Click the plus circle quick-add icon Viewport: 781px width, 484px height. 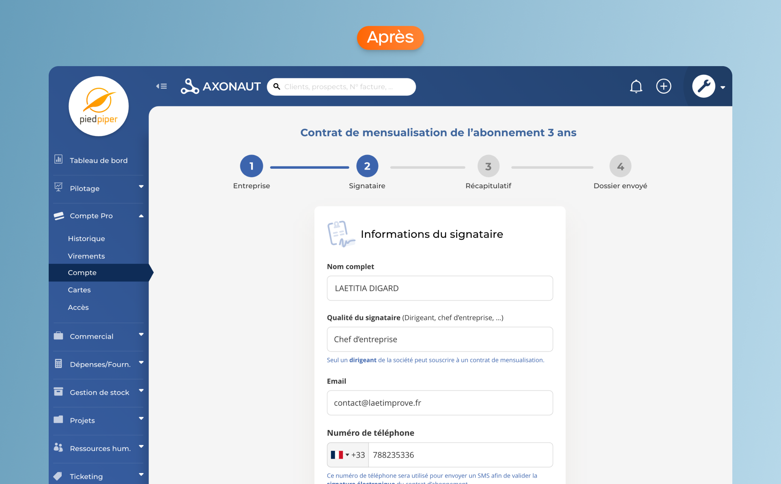point(663,86)
